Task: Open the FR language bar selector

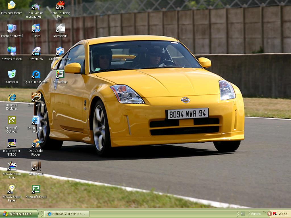Action: pos(242,214)
